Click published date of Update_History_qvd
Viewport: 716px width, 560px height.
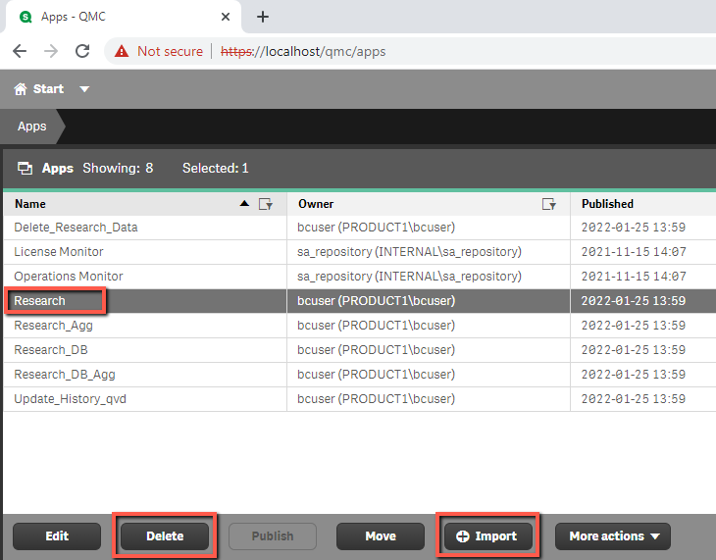pos(634,399)
